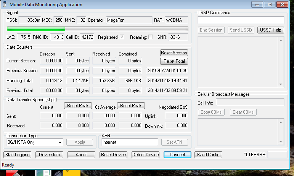Close the Mobile Data Monitoring Application window
This screenshot has height=176, width=294.
pos(282,5)
